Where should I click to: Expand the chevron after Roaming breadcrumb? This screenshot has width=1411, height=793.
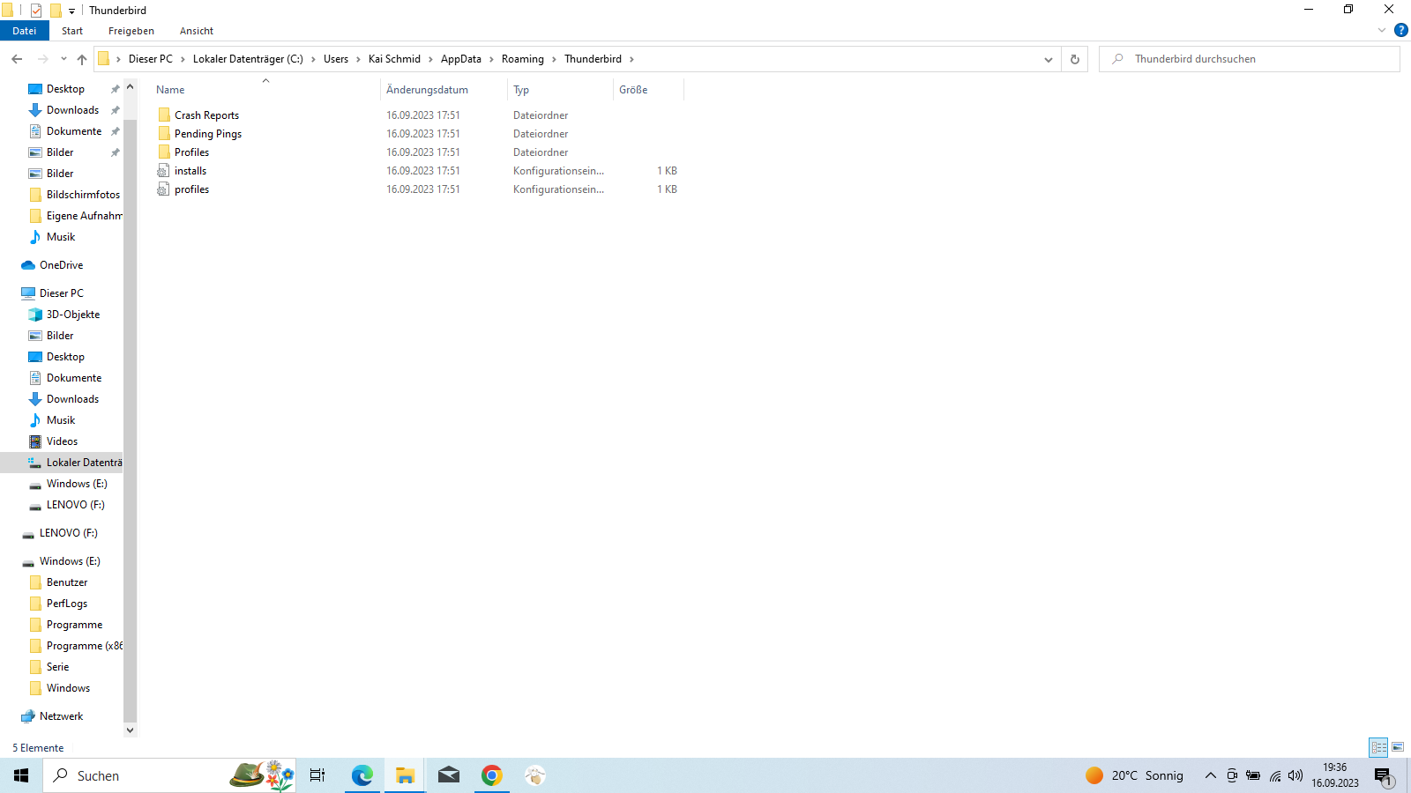(555, 59)
